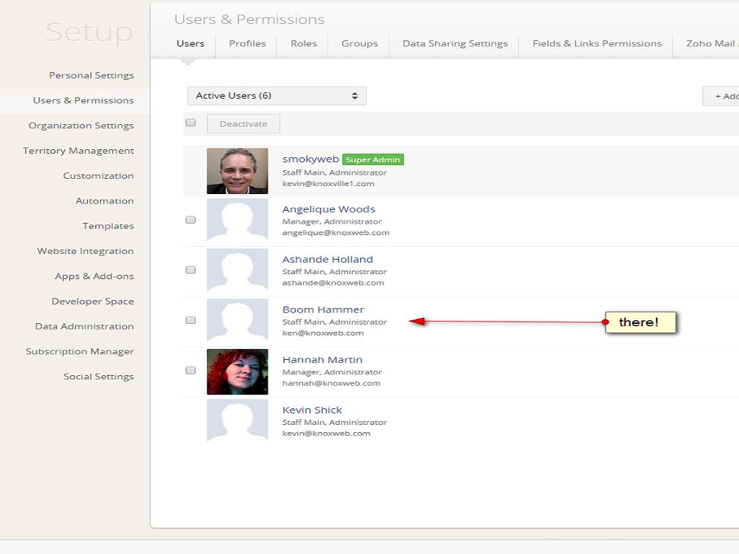Open Templates in sidebar
739x554 pixels.
coord(108,226)
